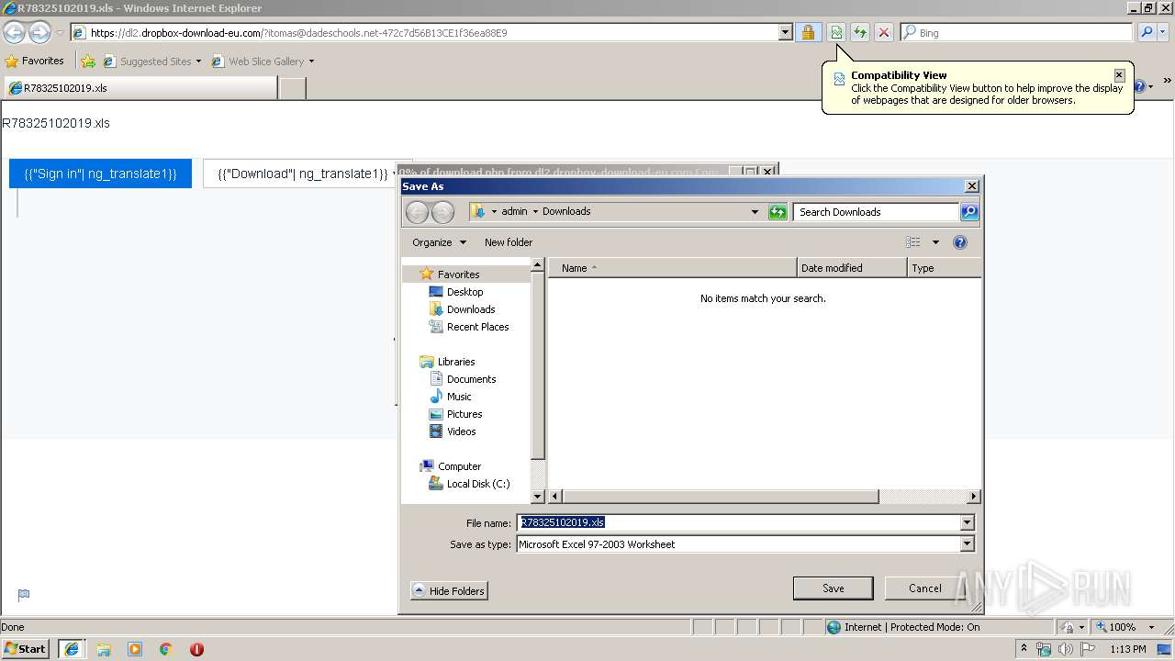The image size is (1175, 661).
Task: Click New folder button
Action: [509, 242]
